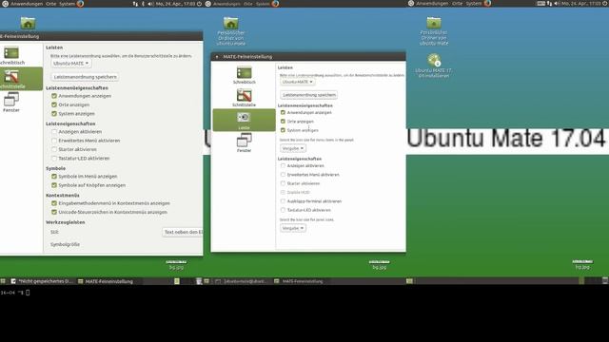Viewport: 609px width, 342px height.
Task: Click the Bluetooth icon in left desktop's panel
Action: (143, 4)
